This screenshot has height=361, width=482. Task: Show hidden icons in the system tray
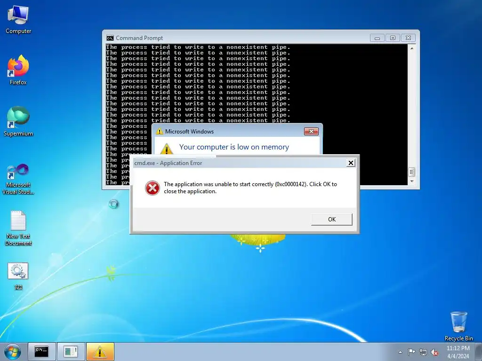pos(400,352)
